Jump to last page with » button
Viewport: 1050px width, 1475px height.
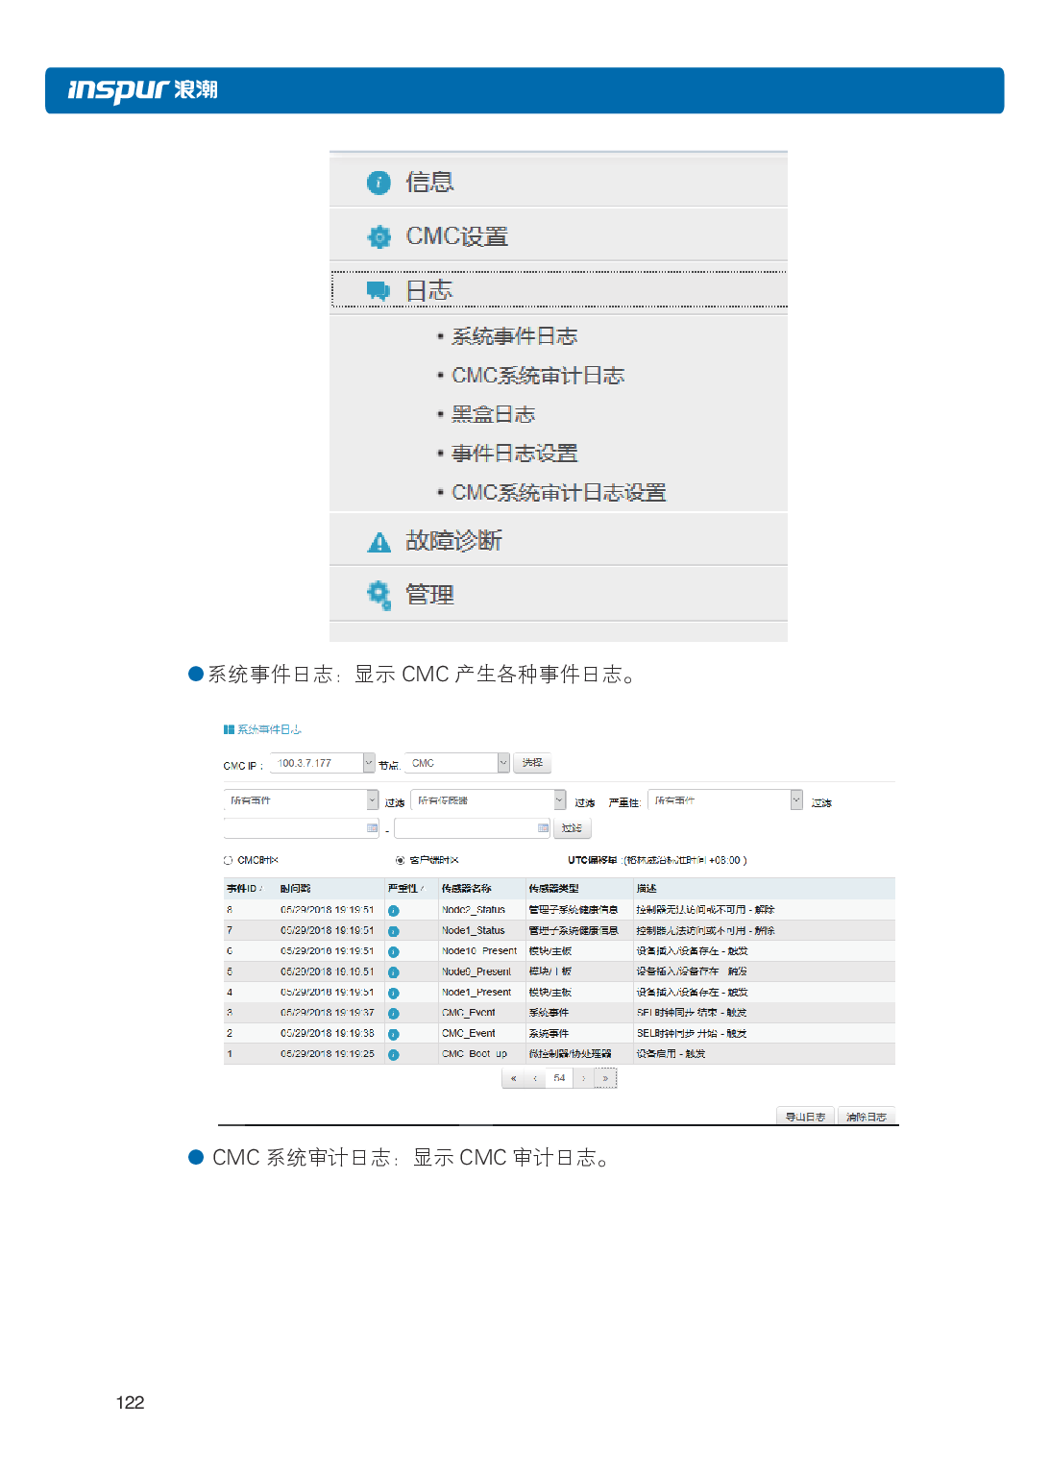605,1078
